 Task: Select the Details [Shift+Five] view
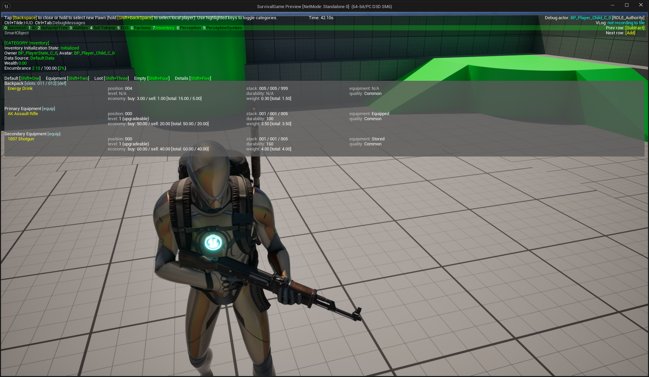point(193,78)
